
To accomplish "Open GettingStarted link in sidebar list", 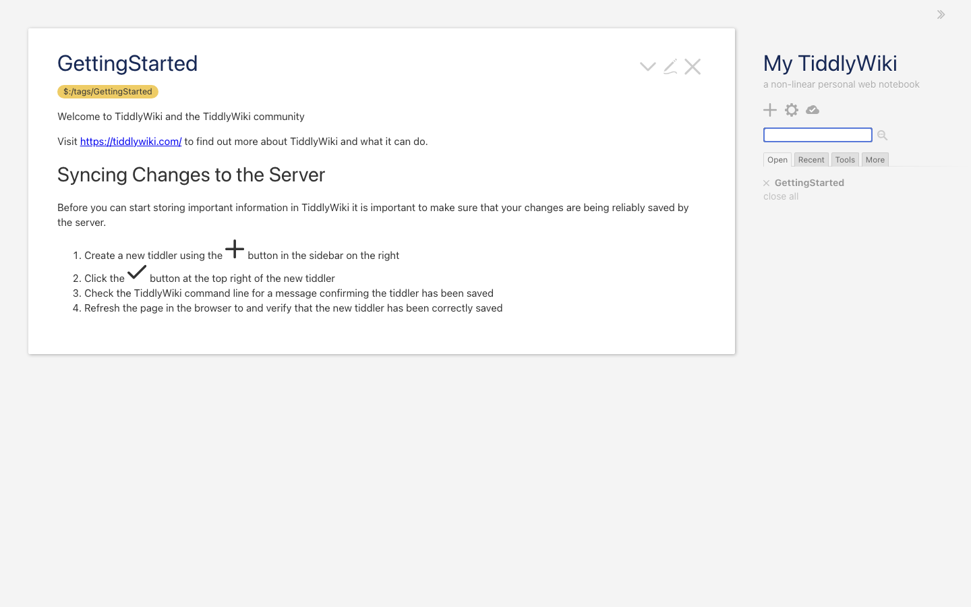I will 809,183.
